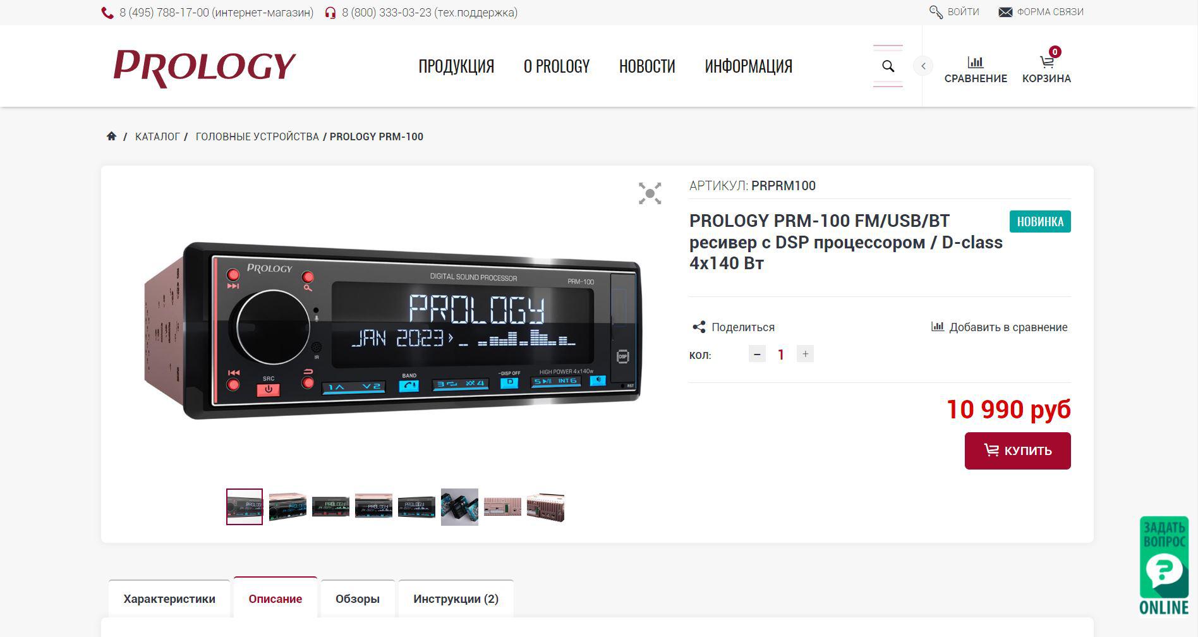Image resolution: width=1198 pixels, height=637 pixels.
Task: Click the Войти login link
Action: [x=954, y=12]
